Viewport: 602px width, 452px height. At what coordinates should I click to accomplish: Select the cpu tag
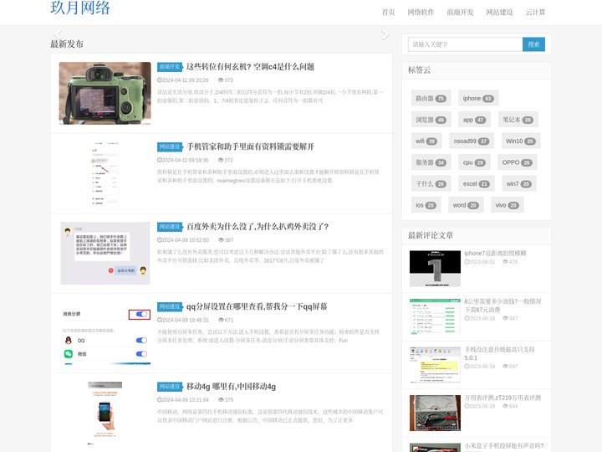[474, 162]
